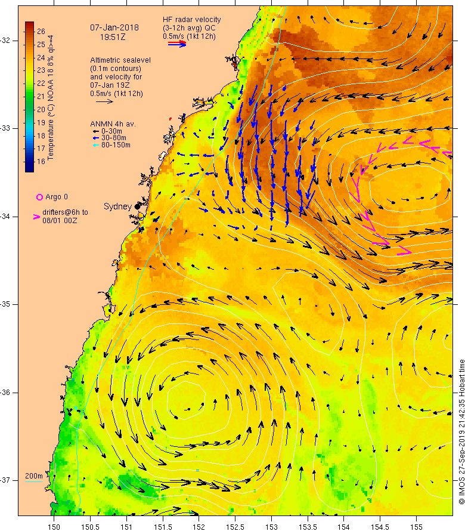Screen dimensions: 465x531
Task: Click the -34 latitude axis label
Action: (x=6, y=217)
